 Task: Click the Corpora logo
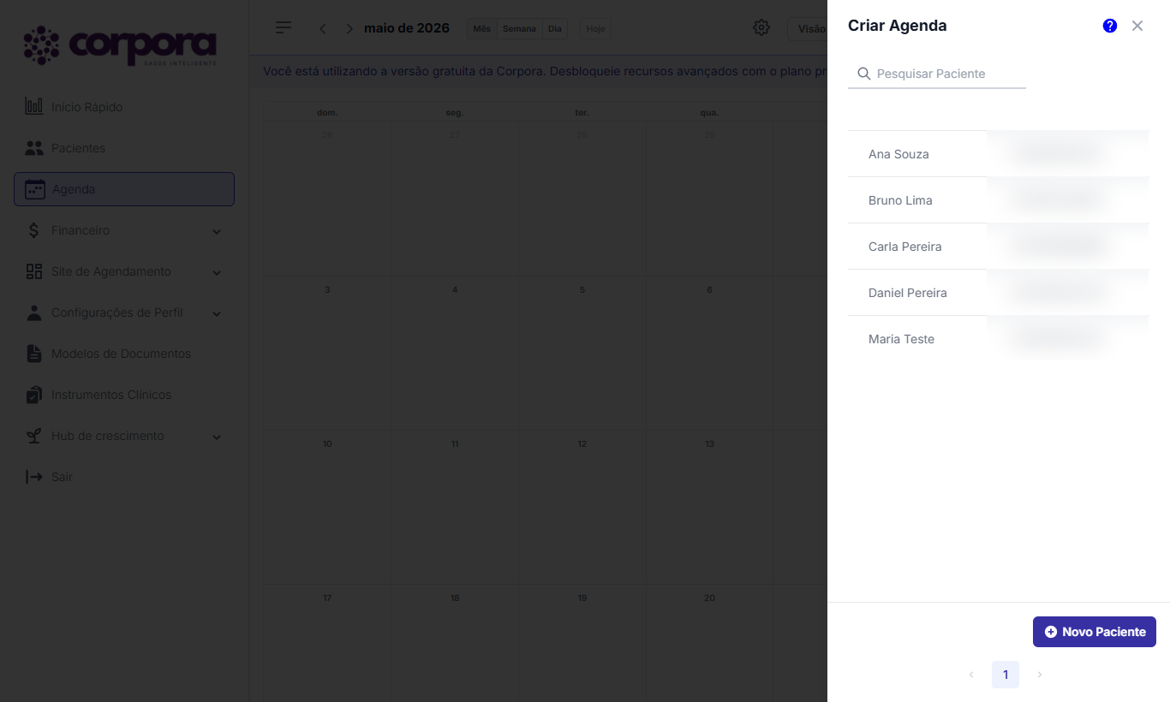point(120,45)
